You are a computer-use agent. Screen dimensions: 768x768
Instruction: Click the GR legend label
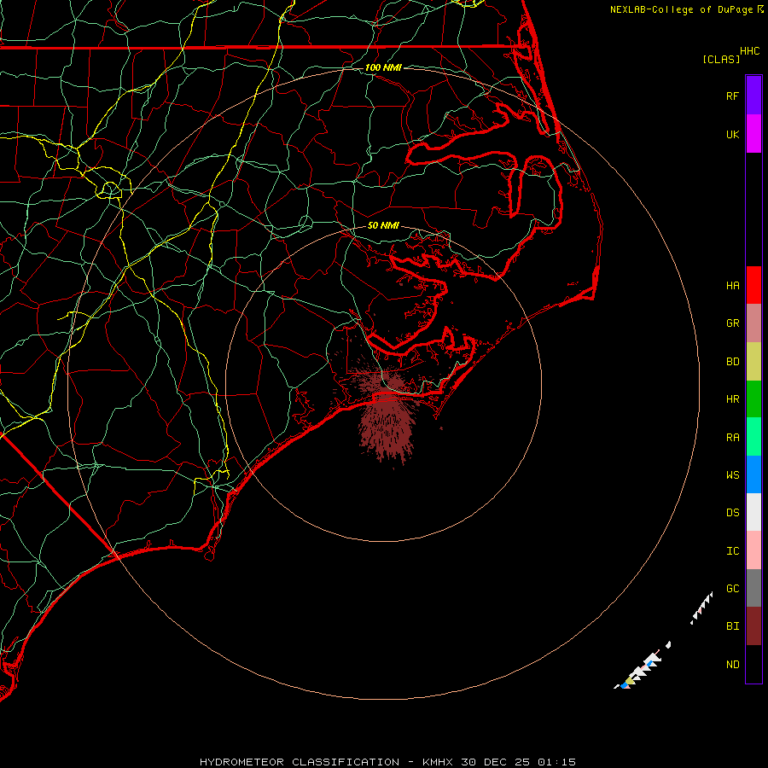tap(732, 323)
